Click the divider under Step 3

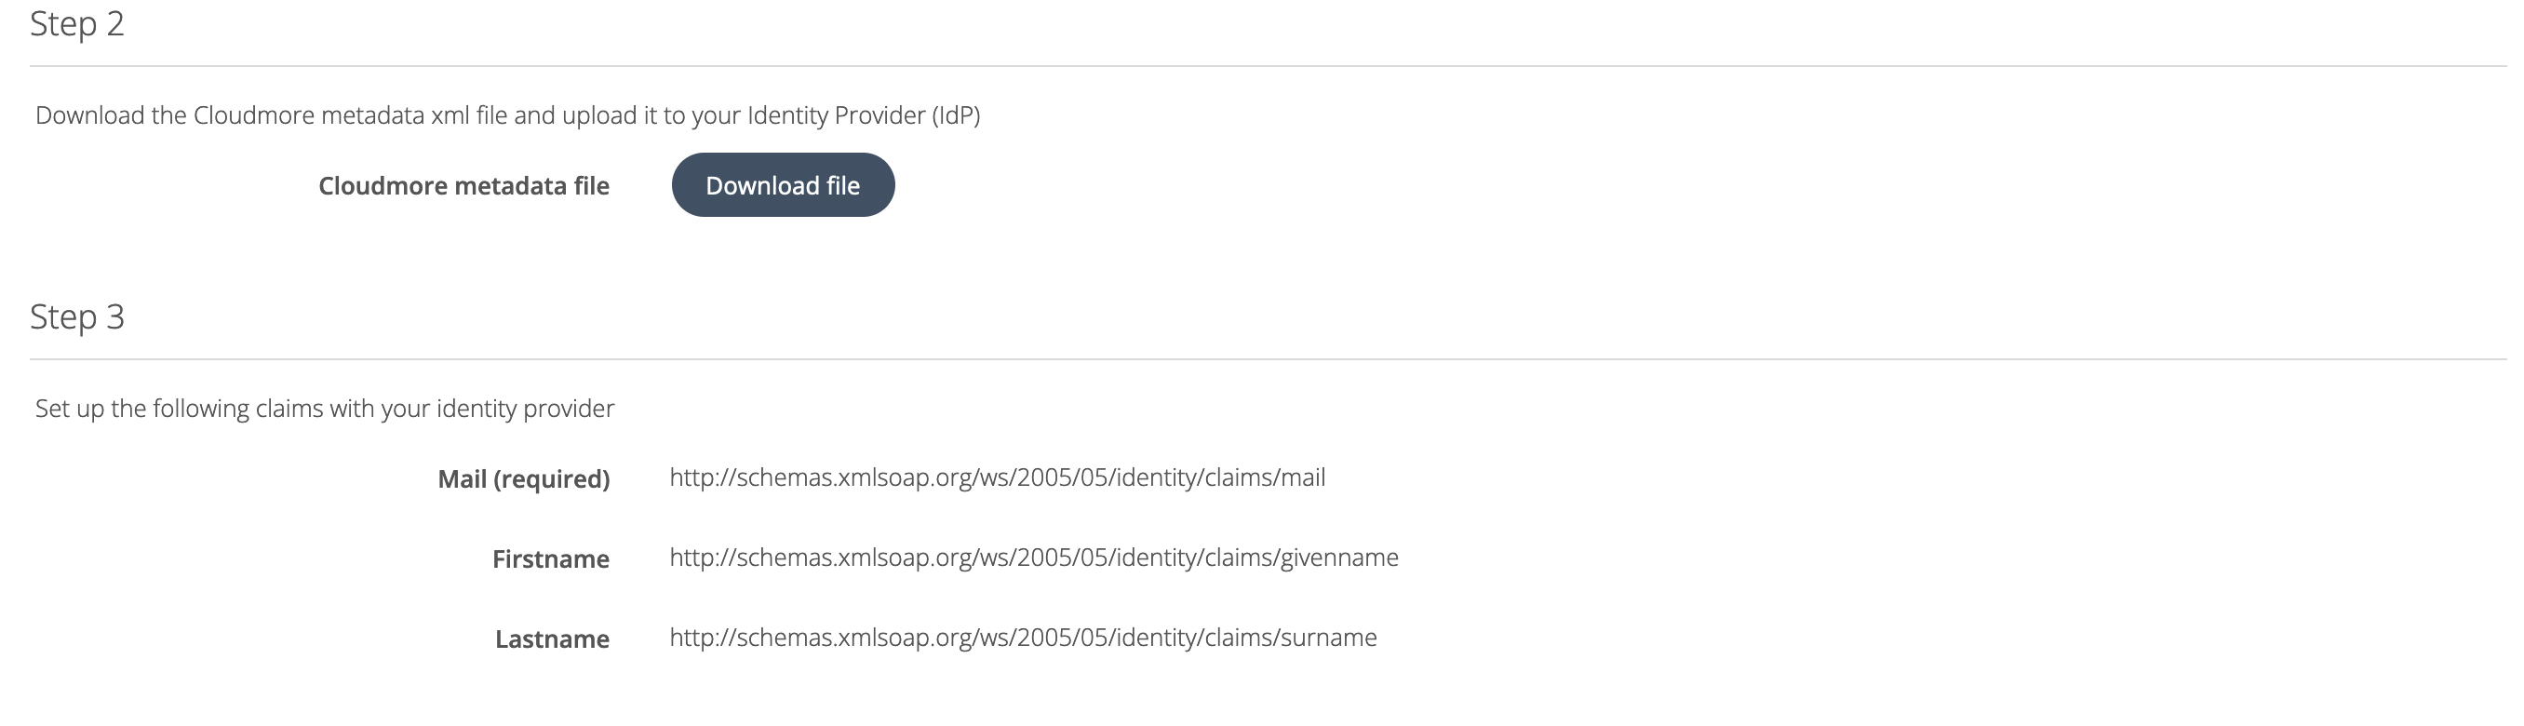coord(1262,358)
